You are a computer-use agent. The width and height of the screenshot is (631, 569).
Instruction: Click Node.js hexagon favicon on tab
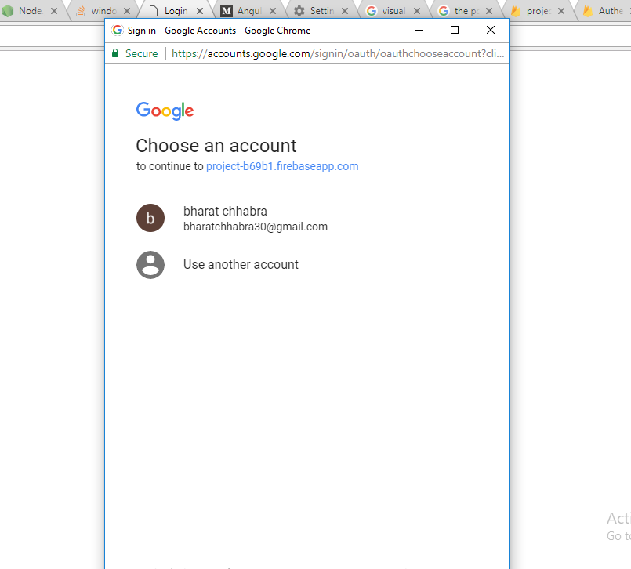pyautogui.click(x=8, y=11)
